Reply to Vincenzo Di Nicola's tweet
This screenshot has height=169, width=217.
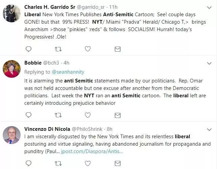tap(29, 163)
